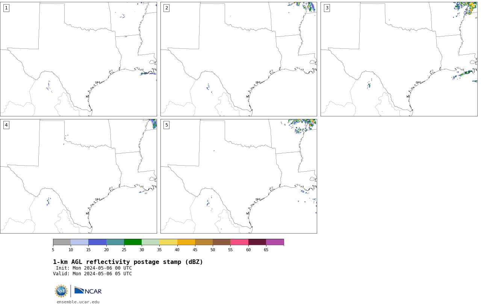This screenshot has height=306, width=481.
Task: Select the brown 50-55 dBZ swatch
Action: [x=222, y=242]
